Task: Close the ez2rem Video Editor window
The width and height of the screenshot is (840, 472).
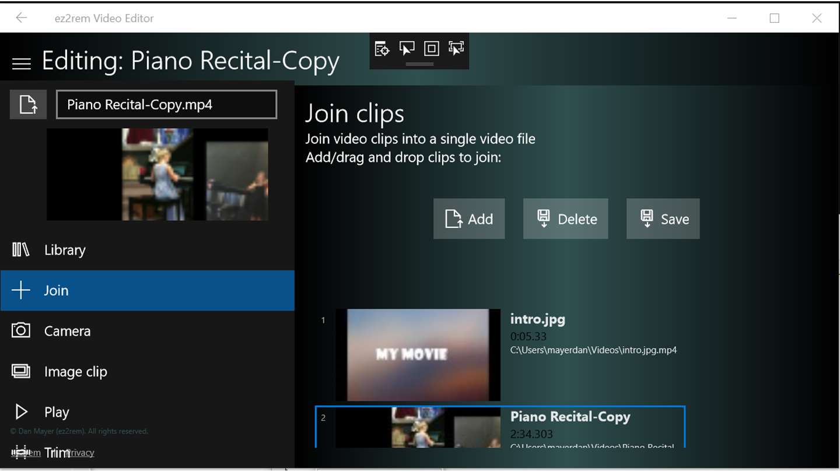Action: click(x=817, y=18)
